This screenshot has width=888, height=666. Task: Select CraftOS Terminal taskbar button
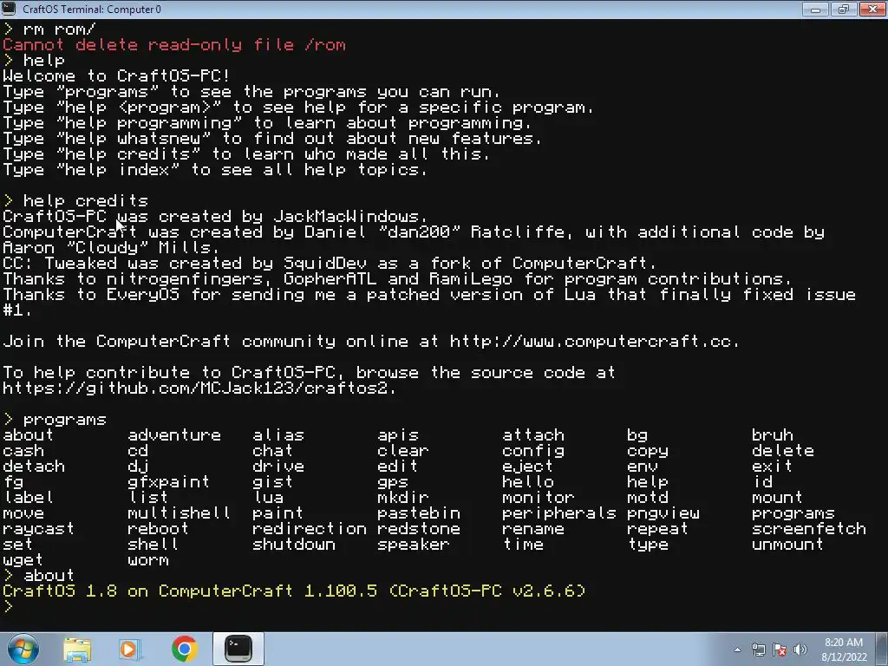[238, 649]
